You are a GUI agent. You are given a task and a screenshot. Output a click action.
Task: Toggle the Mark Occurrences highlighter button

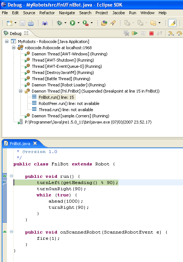[172, 23]
